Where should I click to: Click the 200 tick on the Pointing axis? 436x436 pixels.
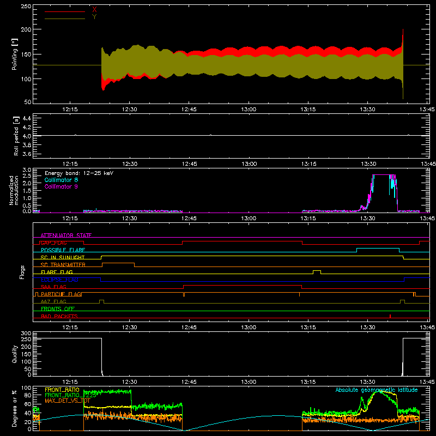coord(26,29)
